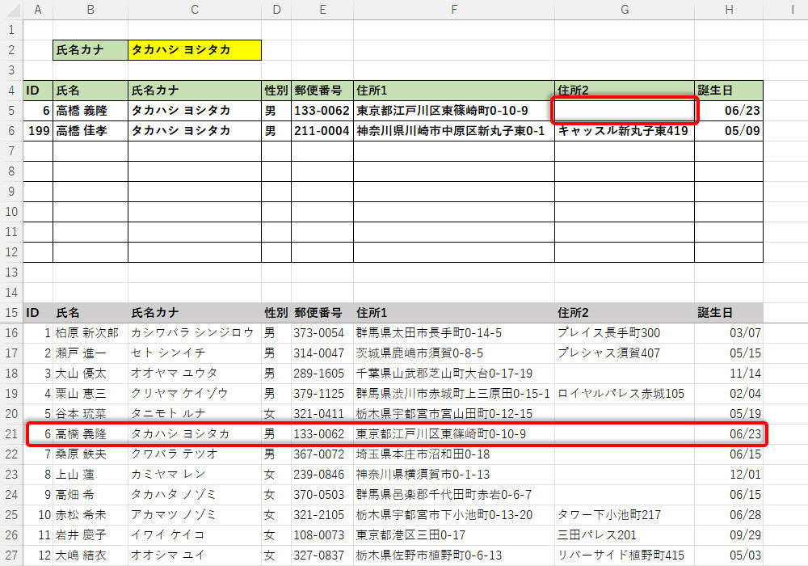Select the row 21 header number
808x566 pixels.
coord(11,434)
